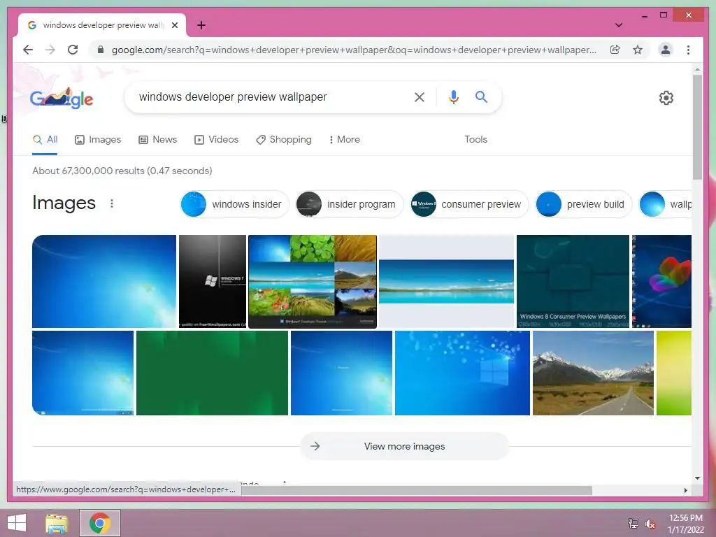Click the muted volume tray icon
Screen dimensions: 716x537
[x=650, y=523]
